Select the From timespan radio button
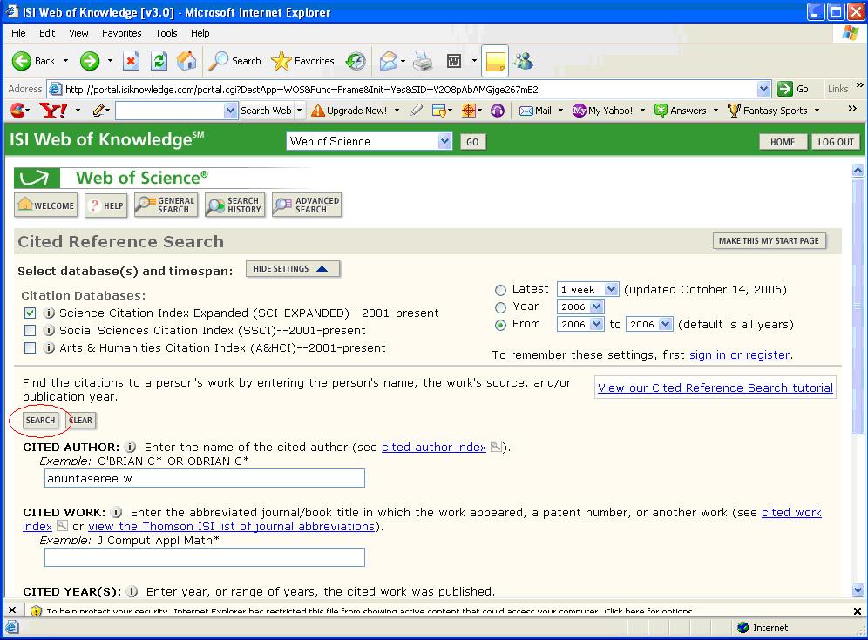This screenshot has height=640, width=868. tap(500, 326)
